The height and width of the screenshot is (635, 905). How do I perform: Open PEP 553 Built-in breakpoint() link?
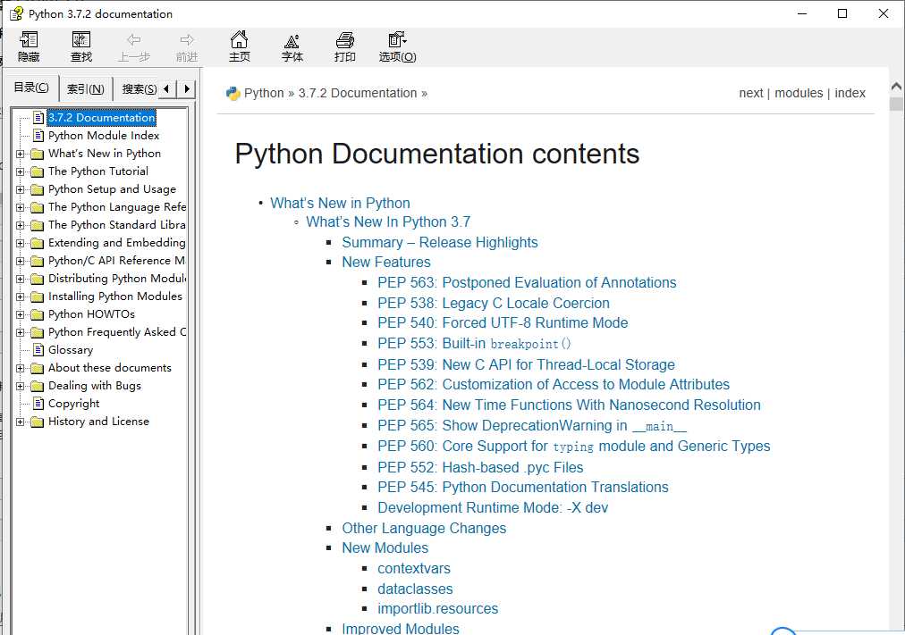(475, 344)
